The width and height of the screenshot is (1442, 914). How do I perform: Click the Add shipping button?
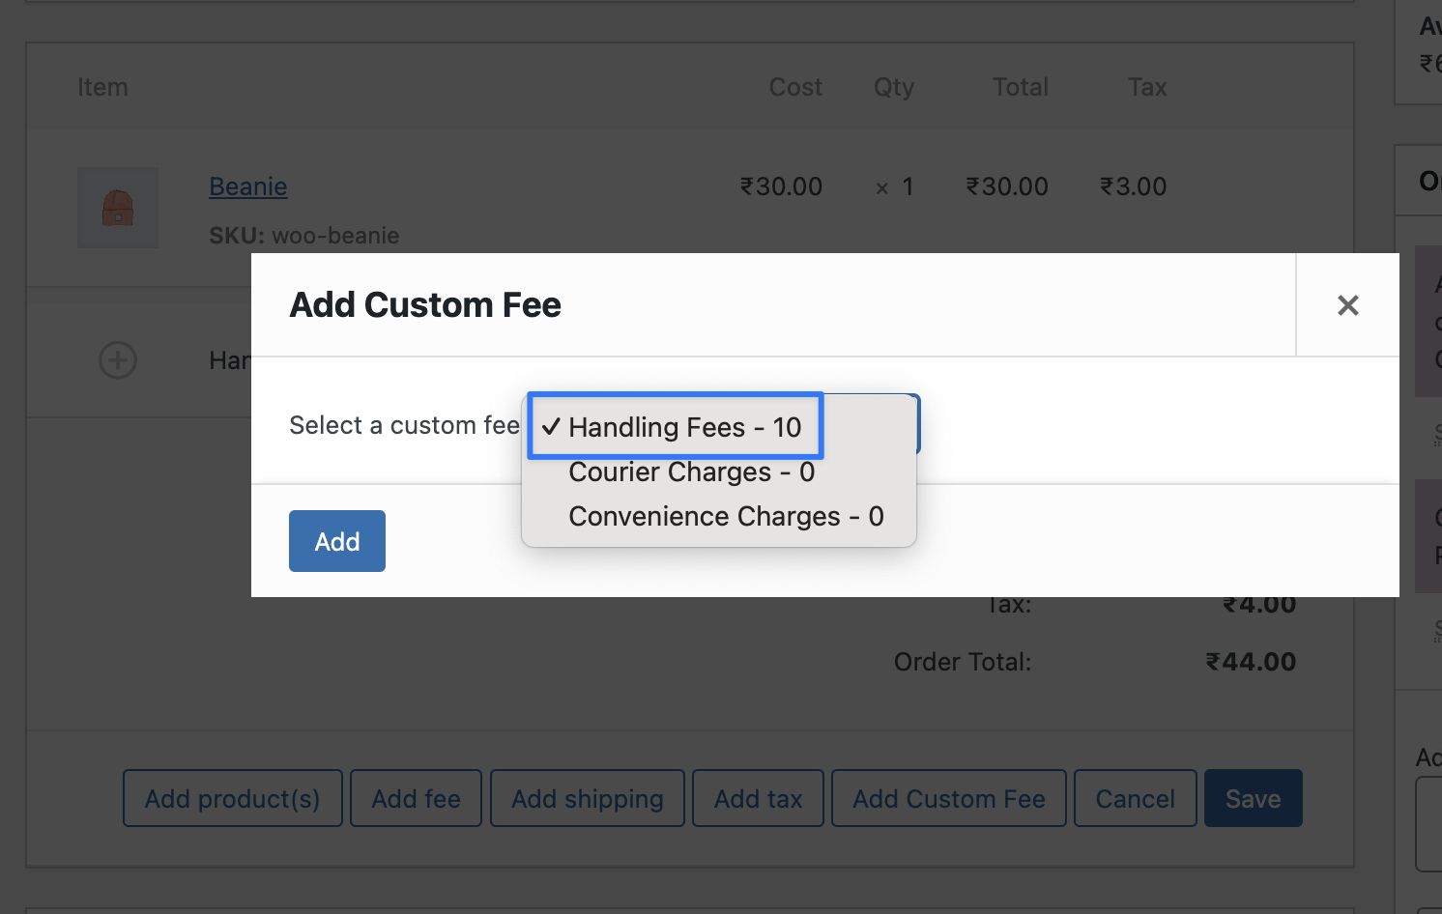click(x=588, y=798)
